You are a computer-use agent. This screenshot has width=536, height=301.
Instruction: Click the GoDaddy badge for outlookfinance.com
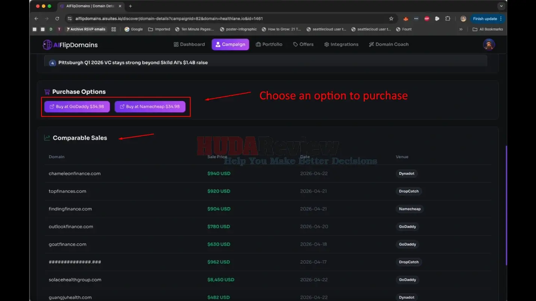(x=408, y=227)
